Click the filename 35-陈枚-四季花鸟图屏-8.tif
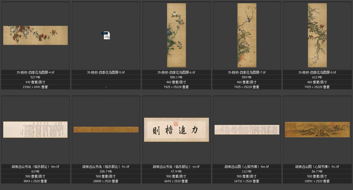353x190 pixels. 317,72
